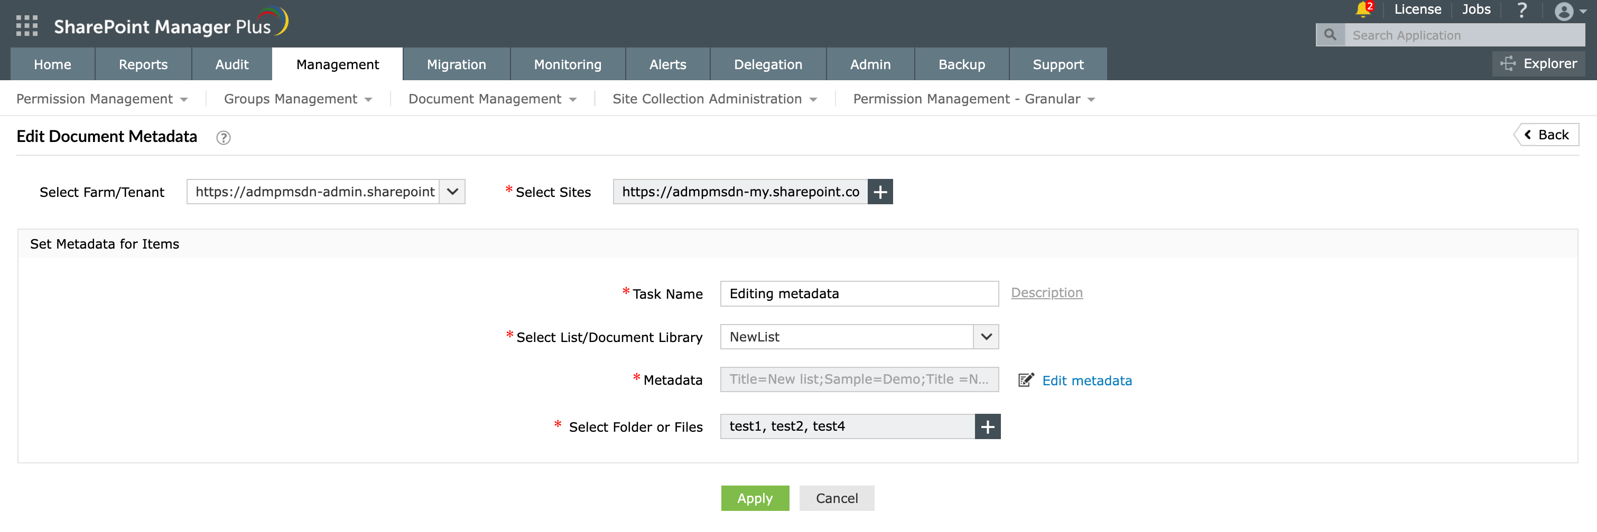Click the green Apply button

click(755, 499)
